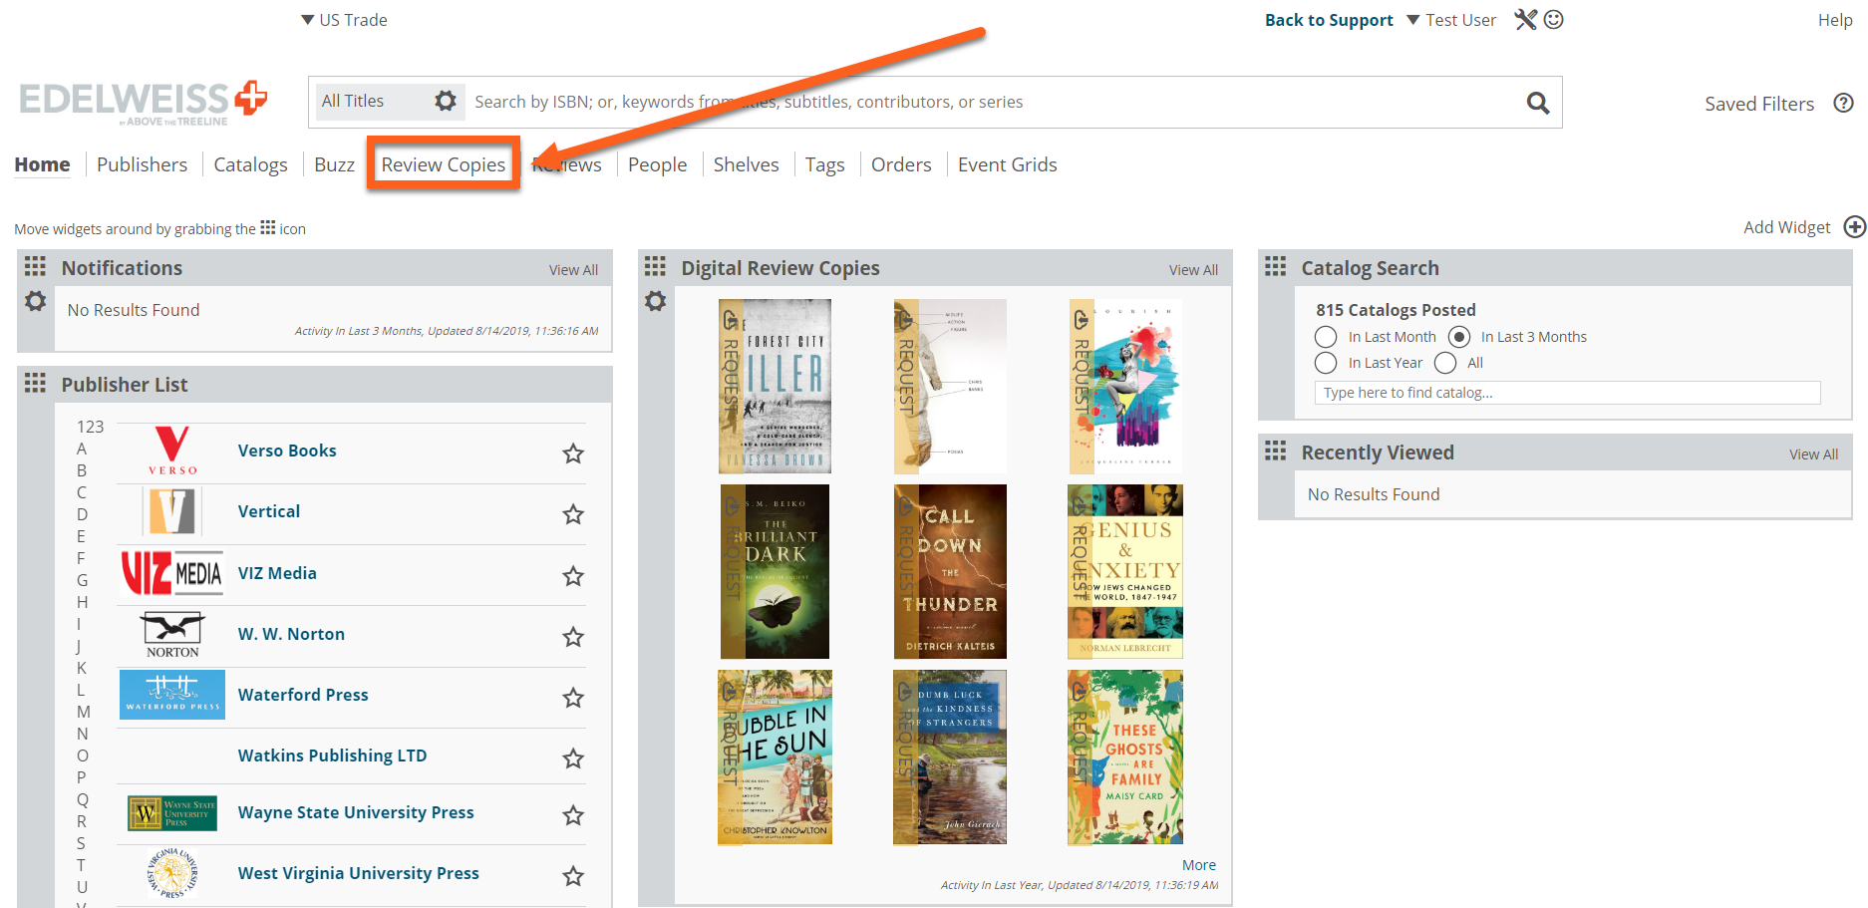Viewport: 1868px width, 908px height.
Task: Click the Add Widget plus icon
Action: tap(1854, 227)
